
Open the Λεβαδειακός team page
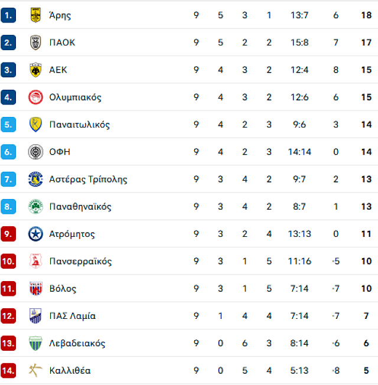pos(77,343)
